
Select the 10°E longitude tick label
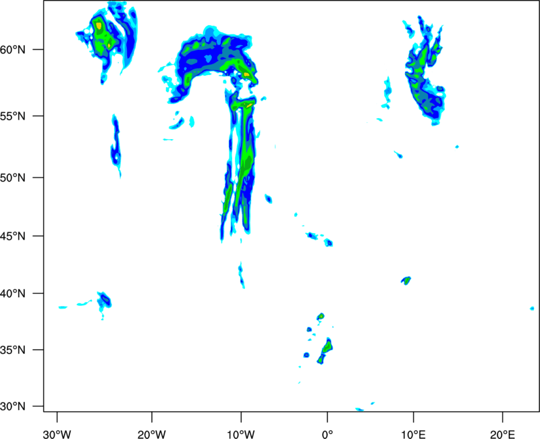click(x=413, y=434)
